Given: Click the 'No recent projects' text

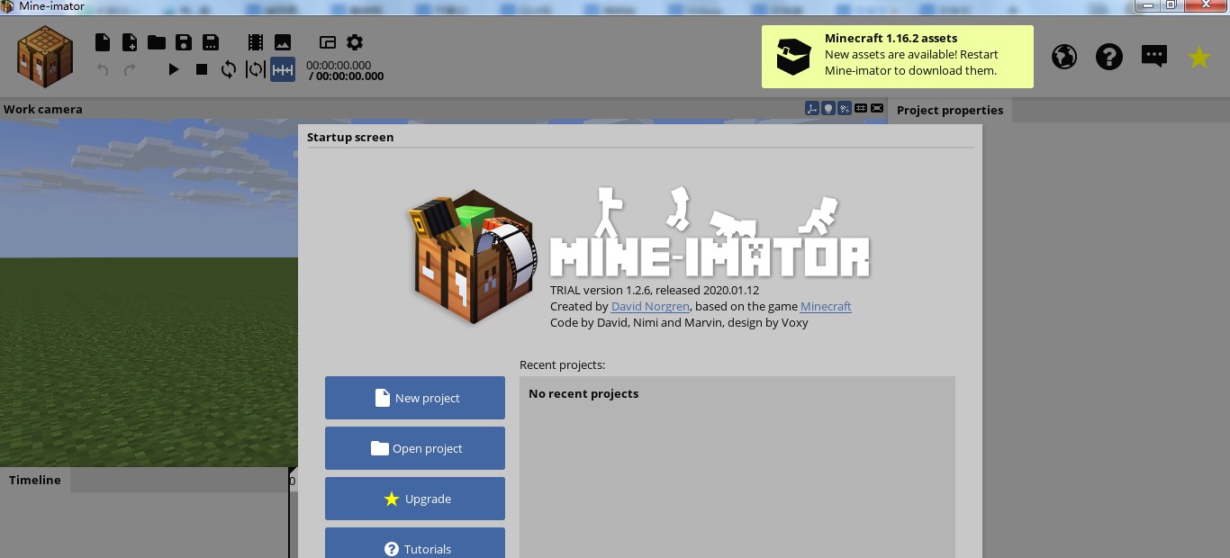Looking at the screenshot, I should 583,393.
